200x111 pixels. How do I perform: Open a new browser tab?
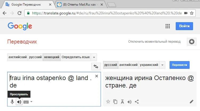(x=112, y=5)
